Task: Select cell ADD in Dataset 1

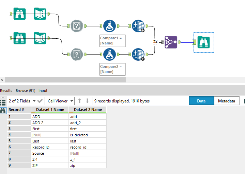Action: pos(50,117)
